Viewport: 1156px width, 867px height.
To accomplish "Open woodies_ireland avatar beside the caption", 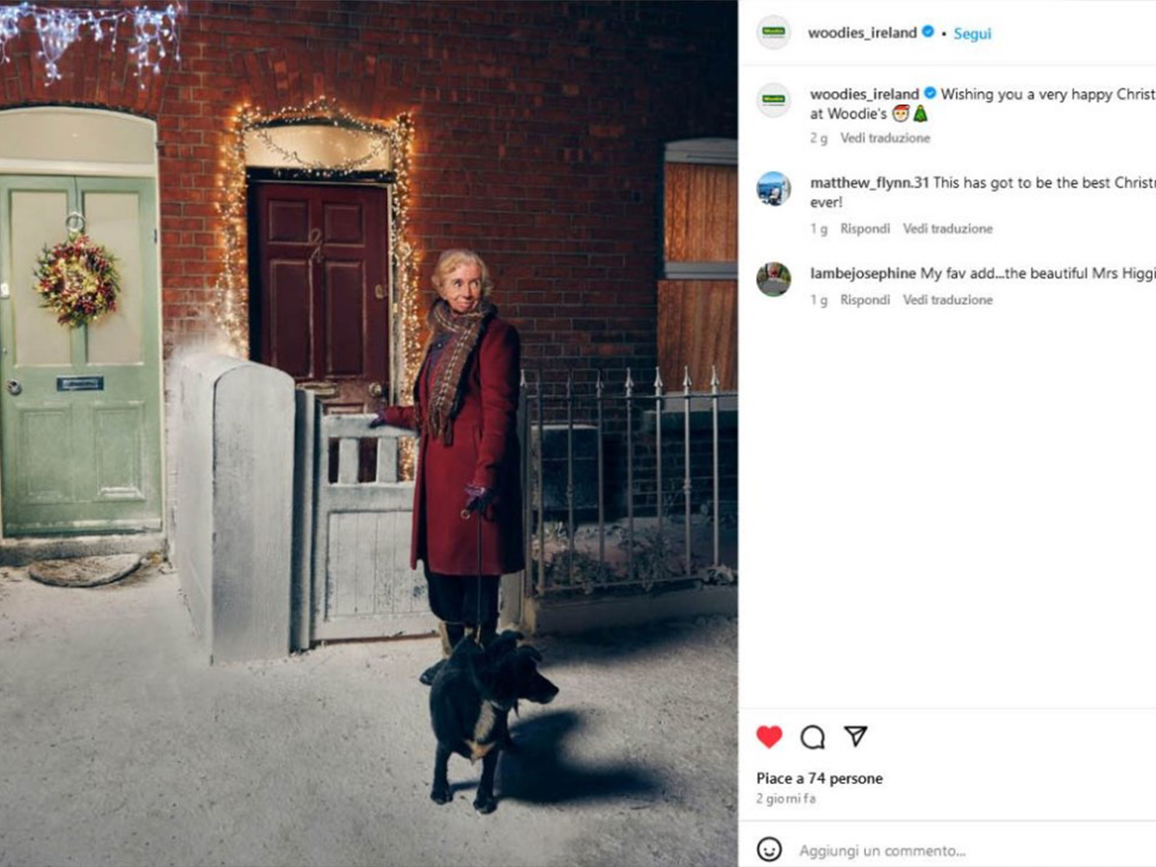I will pyautogui.click(x=774, y=100).
